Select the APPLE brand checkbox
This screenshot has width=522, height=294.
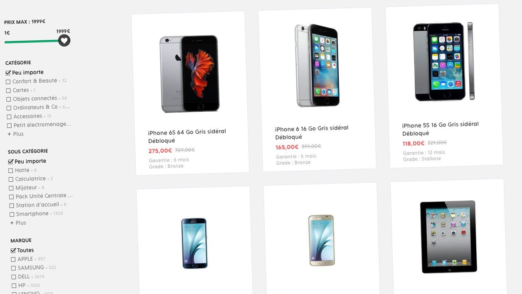(13, 260)
